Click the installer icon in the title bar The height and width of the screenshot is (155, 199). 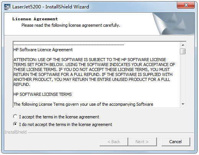[7, 7]
